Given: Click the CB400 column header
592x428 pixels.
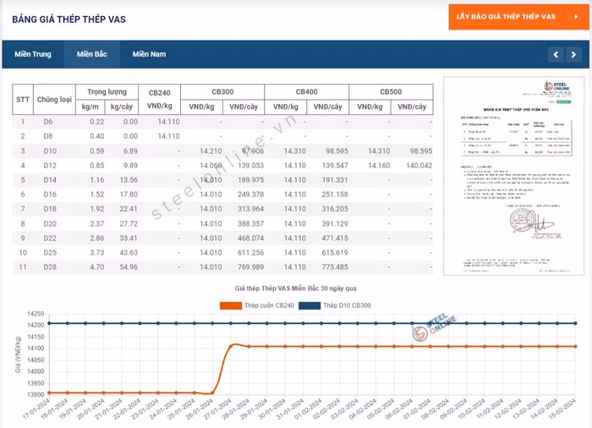Looking at the screenshot, I should [x=306, y=92].
